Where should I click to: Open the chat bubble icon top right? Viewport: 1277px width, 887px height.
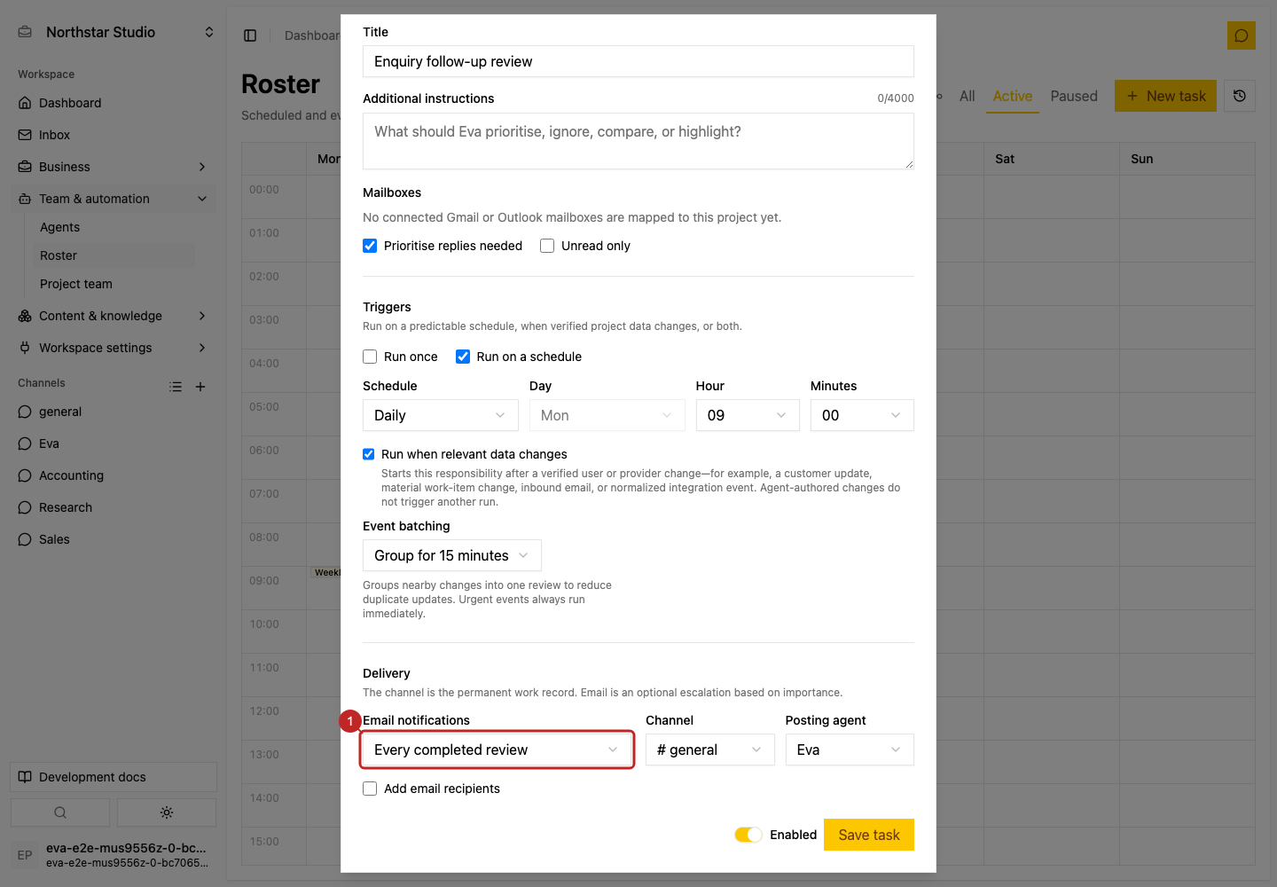1242,35
